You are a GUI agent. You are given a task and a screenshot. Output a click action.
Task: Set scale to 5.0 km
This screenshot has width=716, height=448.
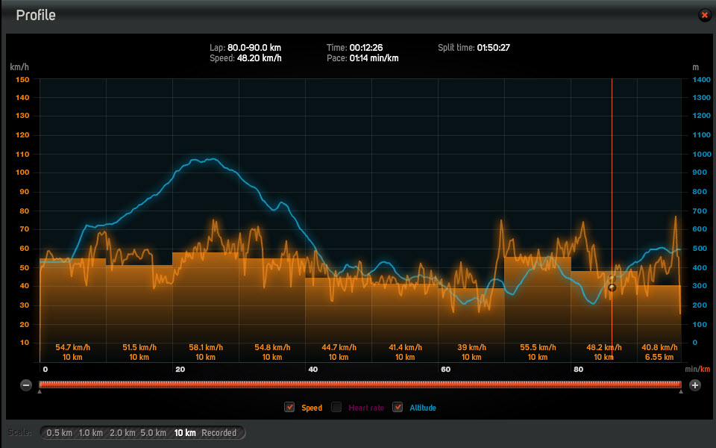click(153, 432)
